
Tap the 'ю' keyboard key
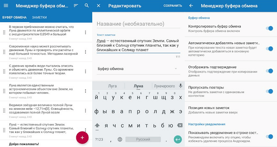tap(171, 126)
